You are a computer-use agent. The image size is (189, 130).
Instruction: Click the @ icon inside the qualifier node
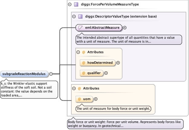(83, 73)
